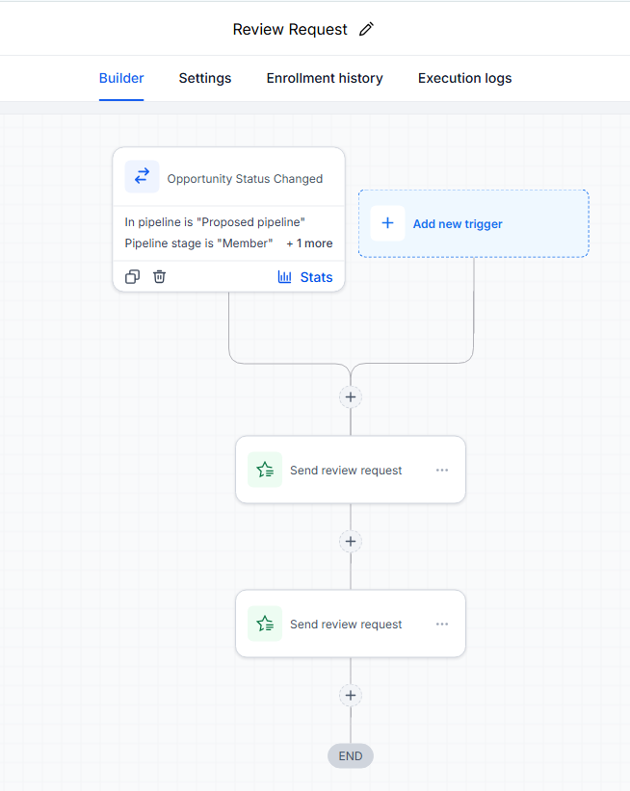Switch to the Builder tab
Viewport: 630px width, 791px height.
tap(121, 78)
